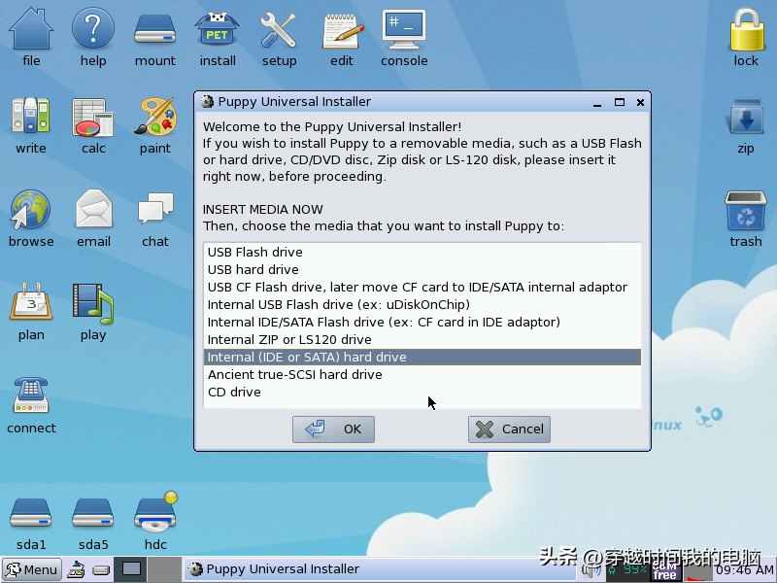This screenshot has width=777, height=583.
Task: Confirm the selection with the OK button
Action: (333, 429)
